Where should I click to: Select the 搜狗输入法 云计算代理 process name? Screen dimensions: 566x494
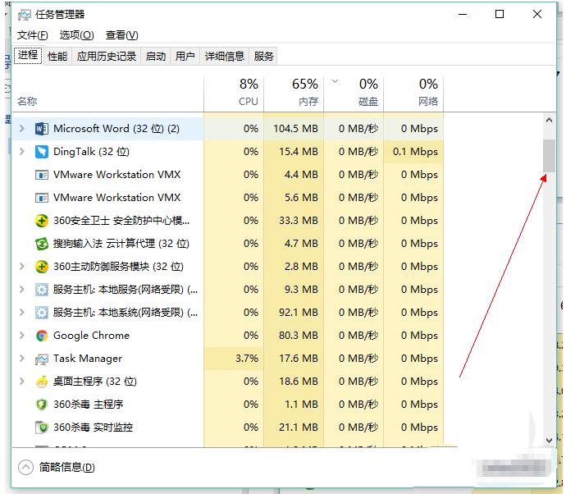[121, 244]
